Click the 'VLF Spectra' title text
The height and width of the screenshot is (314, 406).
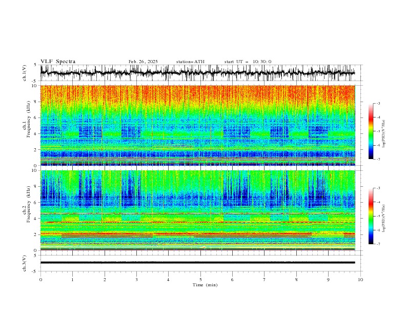coord(58,62)
